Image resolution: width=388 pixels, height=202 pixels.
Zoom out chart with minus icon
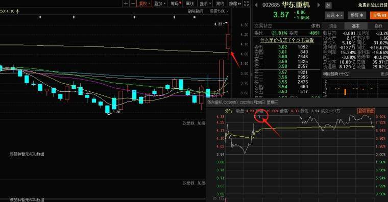coord(133,4)
